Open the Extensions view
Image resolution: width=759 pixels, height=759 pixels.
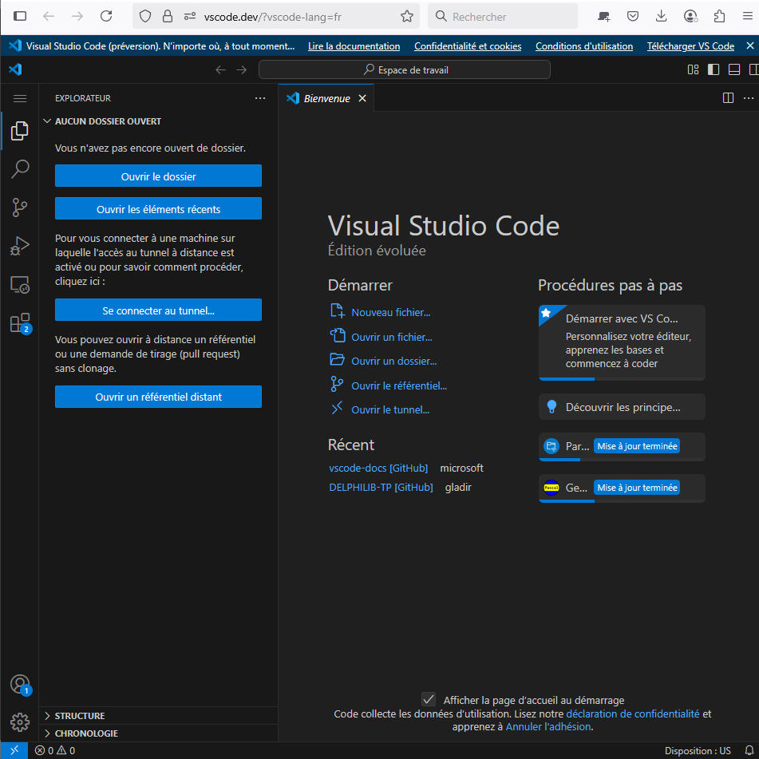click(x=20, y=323)
